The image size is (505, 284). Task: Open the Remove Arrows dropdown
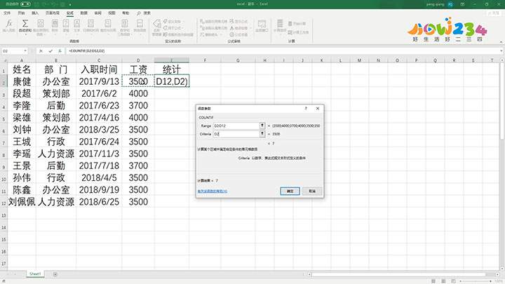(211, 34)
